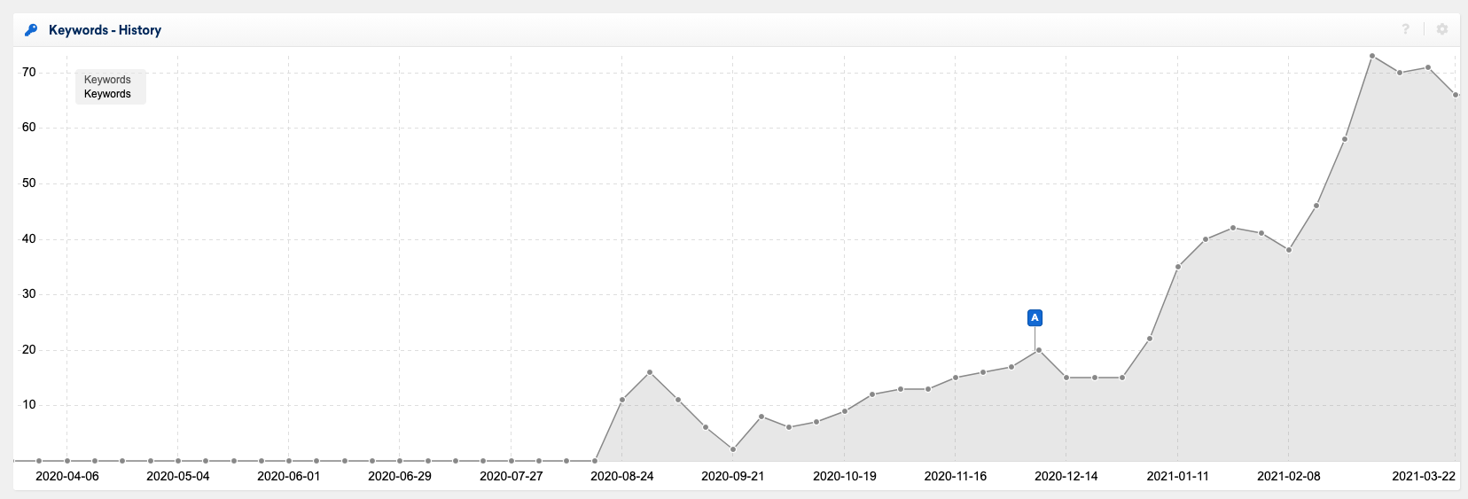Click the 2020-05-04 axis date label
The height and width of the screenshot is (499, 1468).
pyautogui.click(x=178, y=476)
